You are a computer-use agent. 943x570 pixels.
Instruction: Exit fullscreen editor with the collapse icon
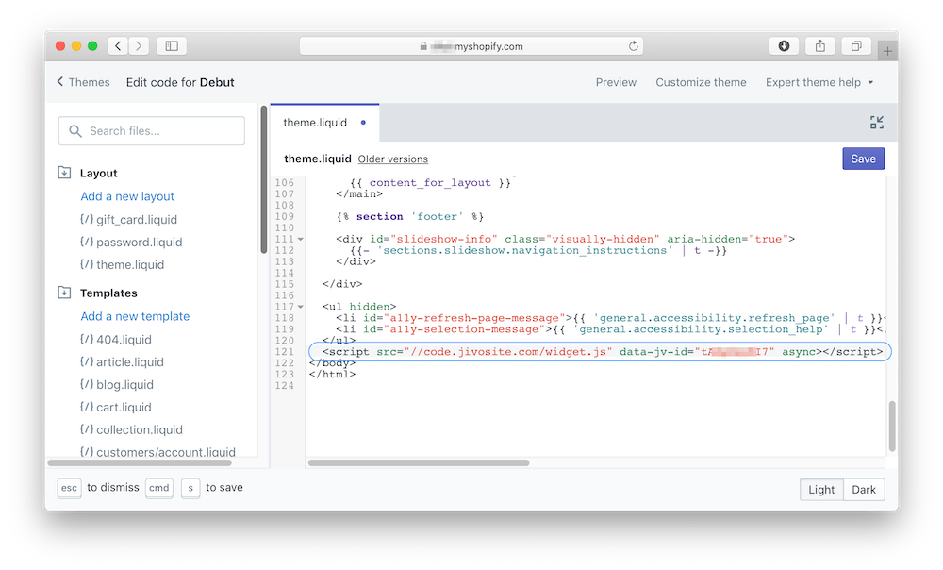click(x=877, y=123)
